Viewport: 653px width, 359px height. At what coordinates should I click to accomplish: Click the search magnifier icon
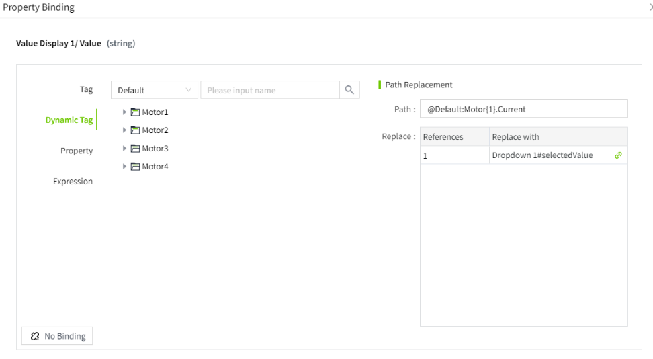click(x=349, y=90)
